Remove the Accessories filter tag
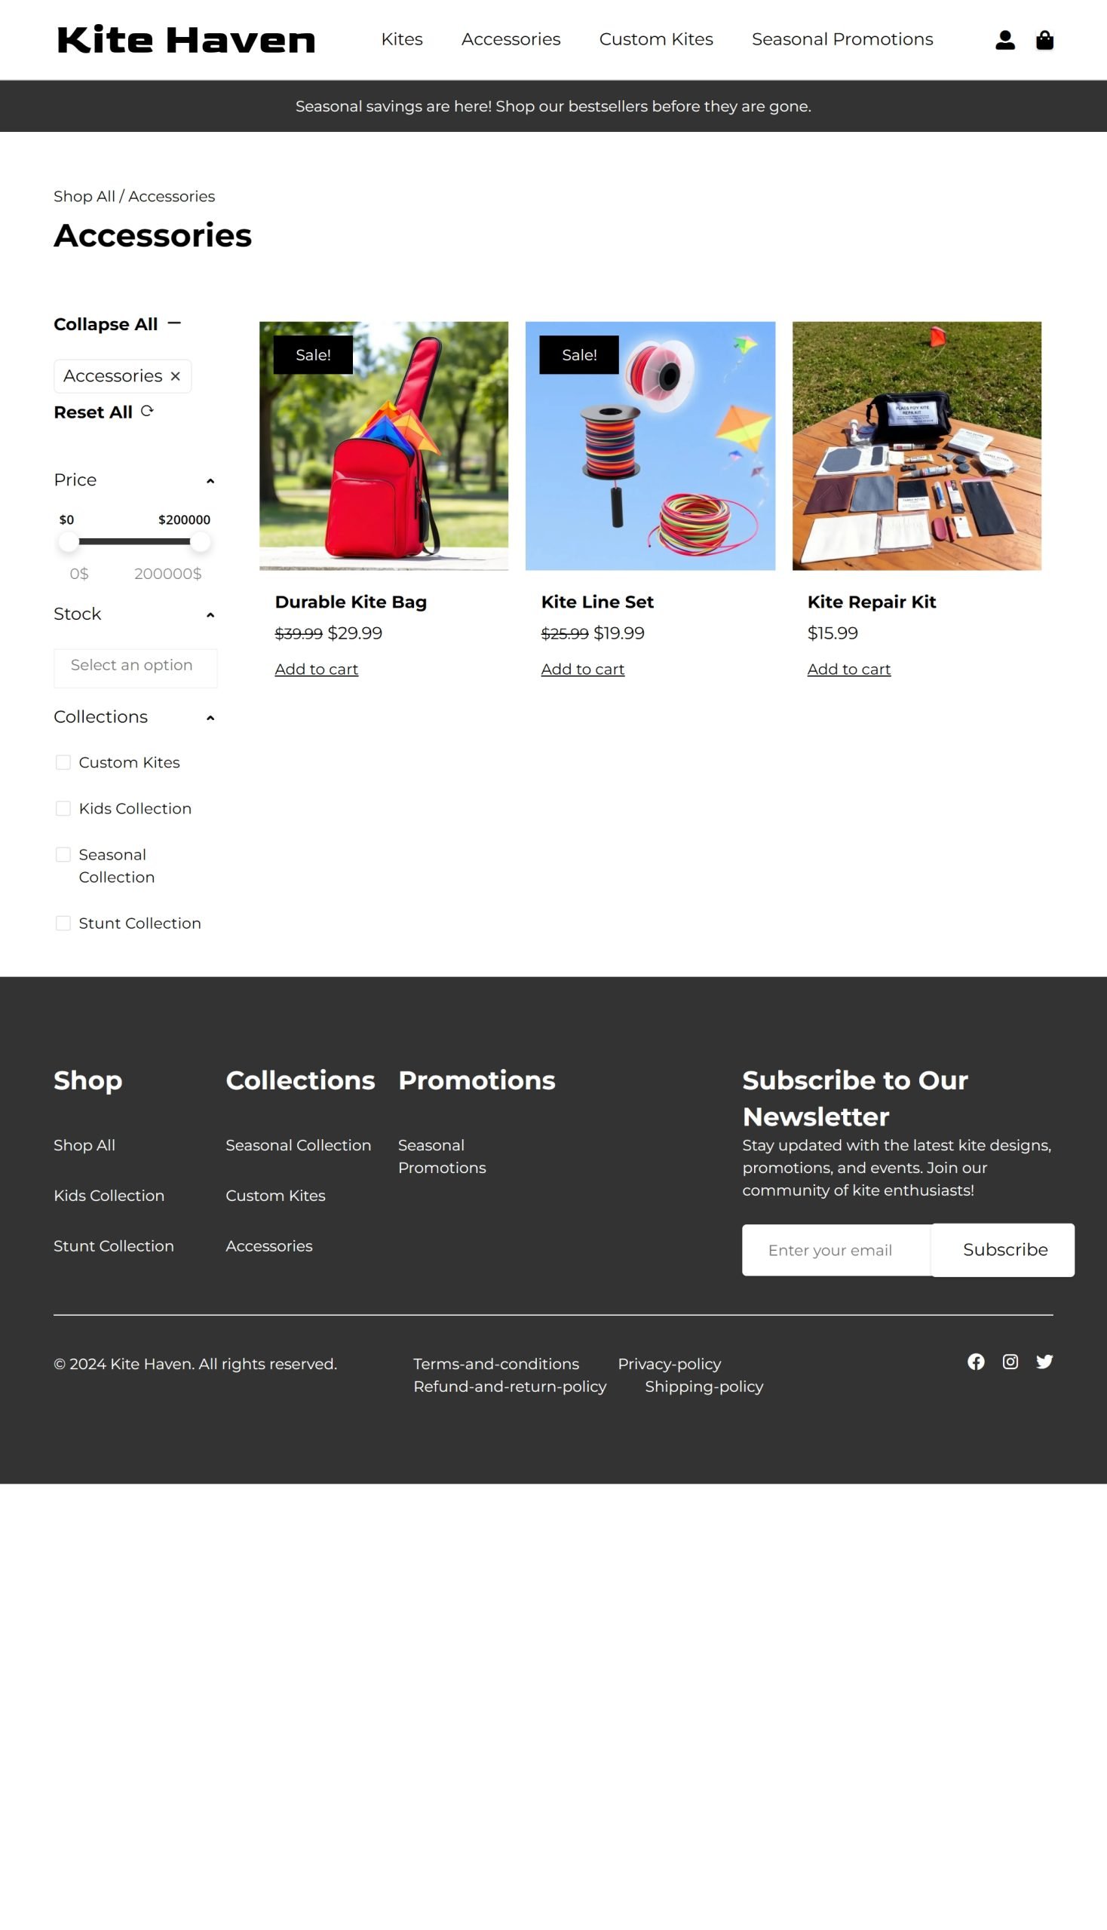 coord(176,376)
